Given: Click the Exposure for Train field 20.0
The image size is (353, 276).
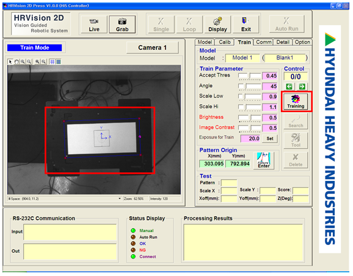Looking at the screenshot, I should [250, 138].
